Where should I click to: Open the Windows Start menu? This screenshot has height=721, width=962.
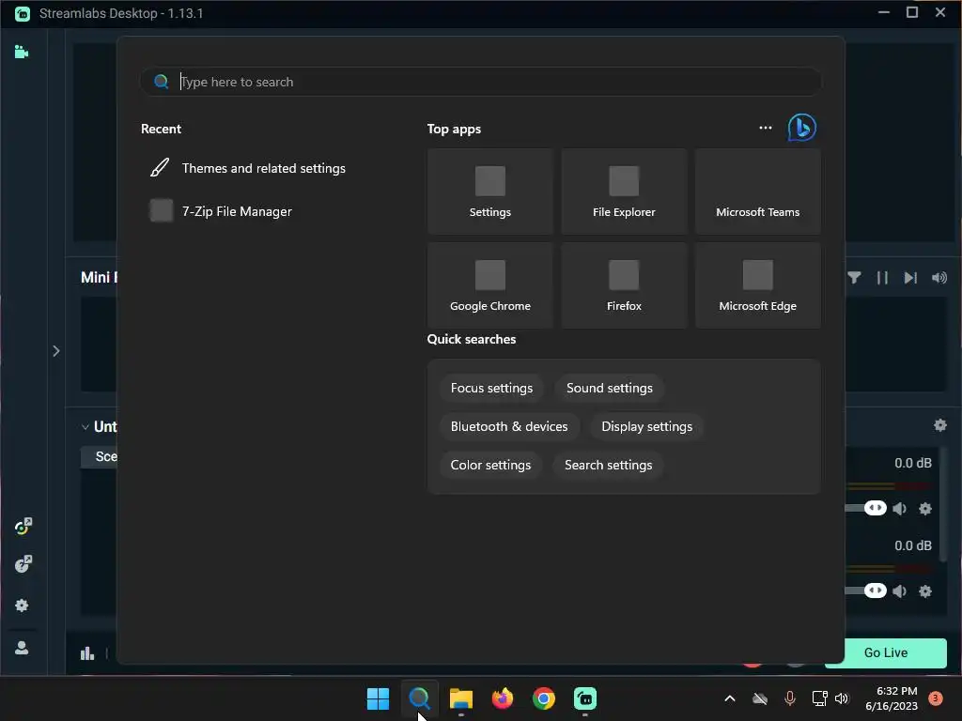[378, 698]
